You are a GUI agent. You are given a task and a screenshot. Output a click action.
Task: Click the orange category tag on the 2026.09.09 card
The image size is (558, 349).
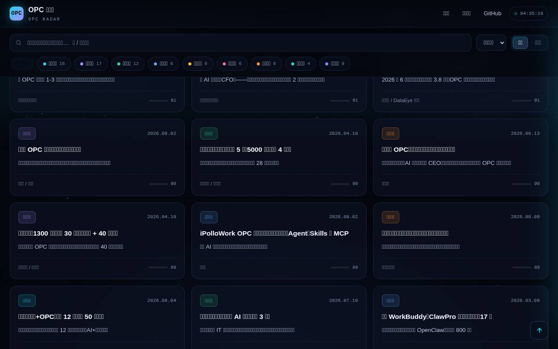coord(391,217)
